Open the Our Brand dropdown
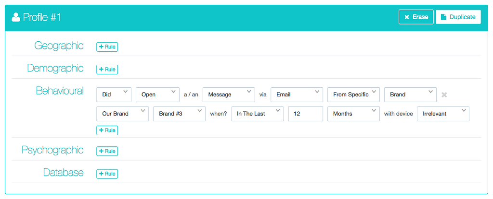Screen dimensions: 493x199 [123, 114]
